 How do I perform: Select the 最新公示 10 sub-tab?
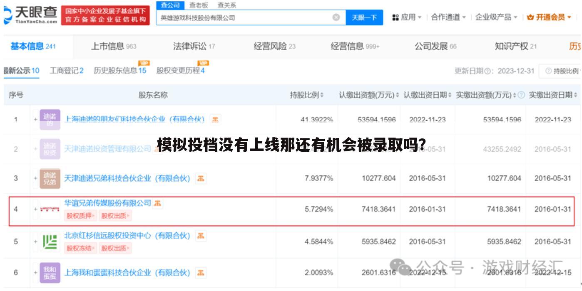coord(21,71)
